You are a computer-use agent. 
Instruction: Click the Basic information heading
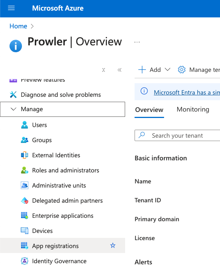[161, 158]
